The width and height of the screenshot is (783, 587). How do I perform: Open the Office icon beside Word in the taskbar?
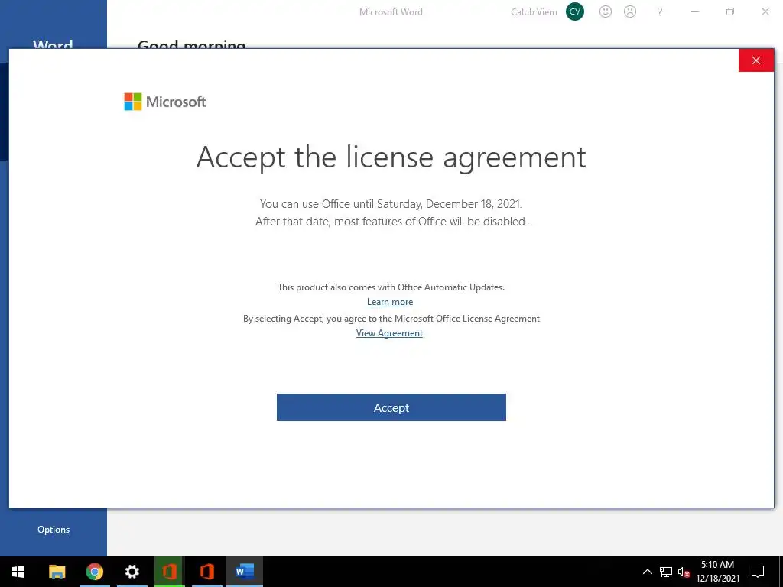coord(206,572)
